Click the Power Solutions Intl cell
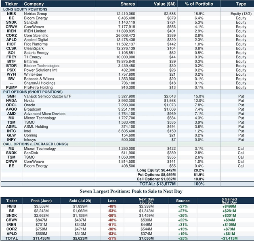 point(41,70)
